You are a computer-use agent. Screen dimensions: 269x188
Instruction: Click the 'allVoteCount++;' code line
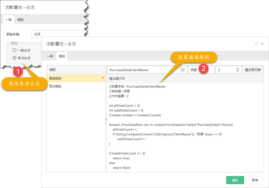point(125,129)
